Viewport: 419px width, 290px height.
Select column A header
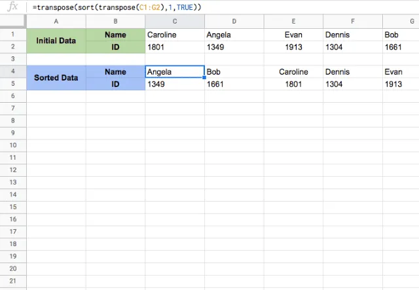point(56,22)
